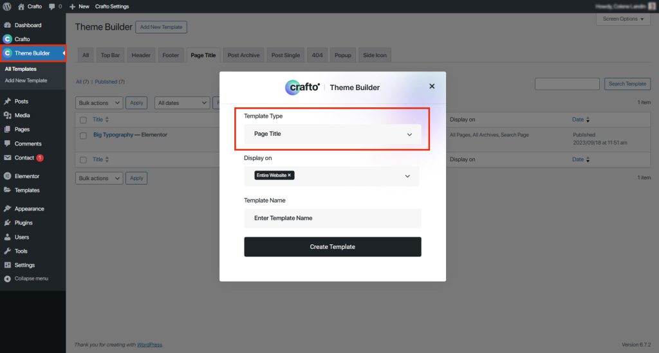Image resolution: width=659 pixels, height=353 pixels.
Task: Open Settings sidebar icon
Action: [x=7, y=266]
